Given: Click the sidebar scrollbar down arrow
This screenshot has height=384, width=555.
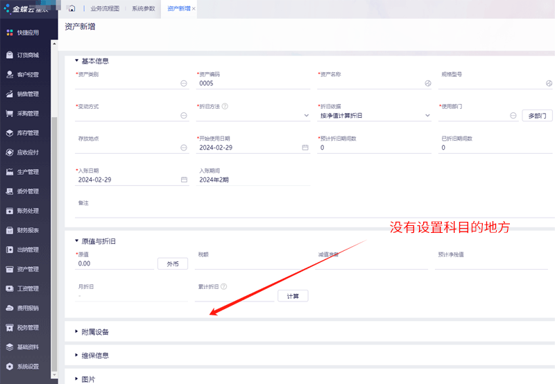Looking at the screenshot, I should pyautogui.click(x=54, y=375).
